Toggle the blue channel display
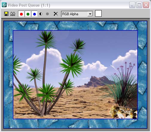This screenshot has height=132, width=151. coord(34,14)
